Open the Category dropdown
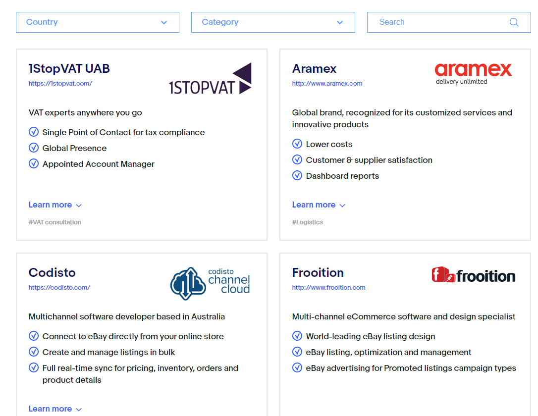Image resolution: width=538 pixels, height=416 pixels. point(272,22)
